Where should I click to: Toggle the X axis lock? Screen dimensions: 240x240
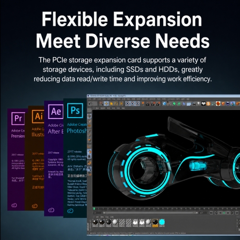point(128,104)
